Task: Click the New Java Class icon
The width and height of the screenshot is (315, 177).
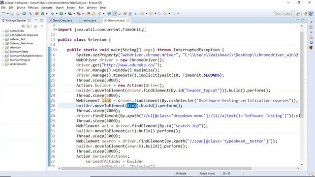Action: pos(43,14)
